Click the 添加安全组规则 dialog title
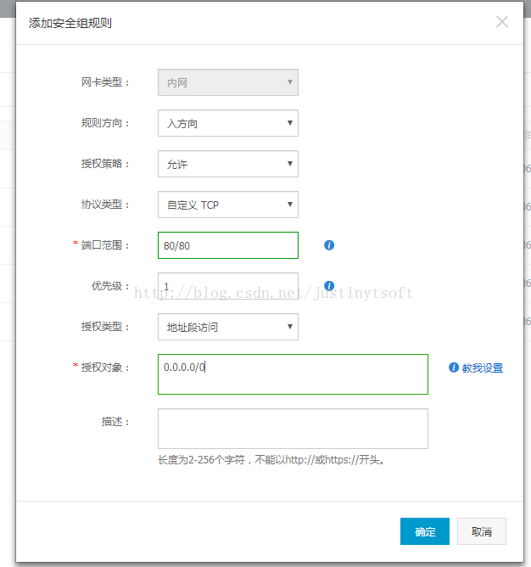Image resolution: width=531 pixels, height=567 pixels. point(70,23)
